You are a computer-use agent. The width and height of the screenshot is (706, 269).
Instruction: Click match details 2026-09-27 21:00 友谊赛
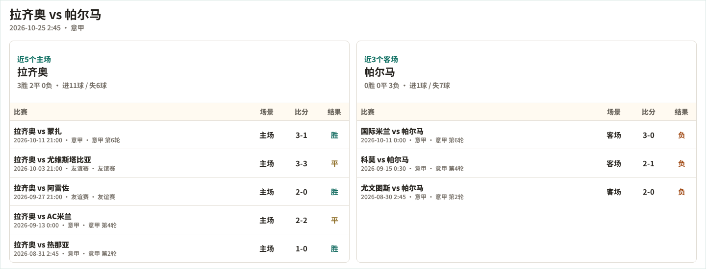point(64,197)
